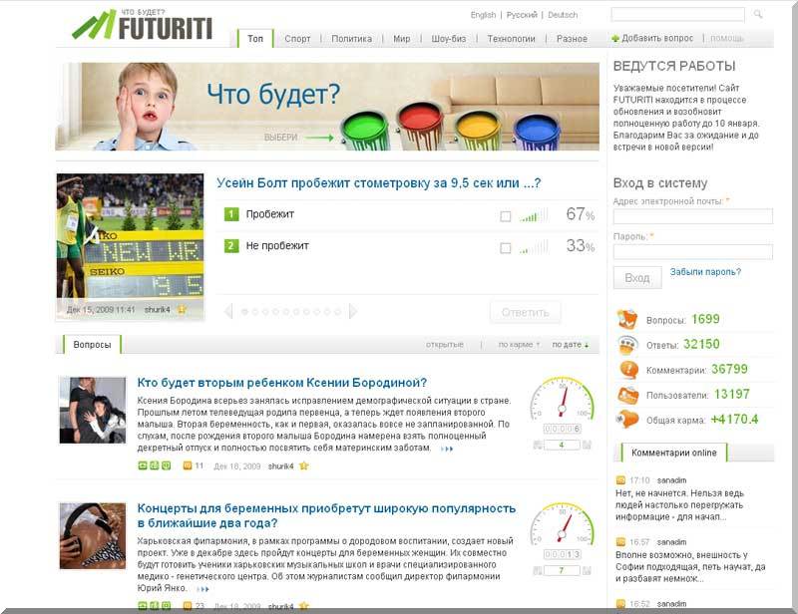Open Концерты для беременных question title

tap(326, 515)
